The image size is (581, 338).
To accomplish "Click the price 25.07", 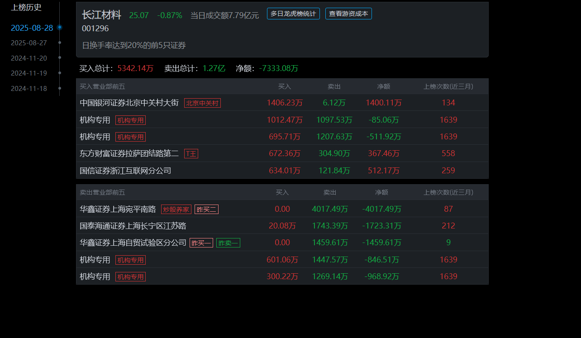I will coord(139,15).
